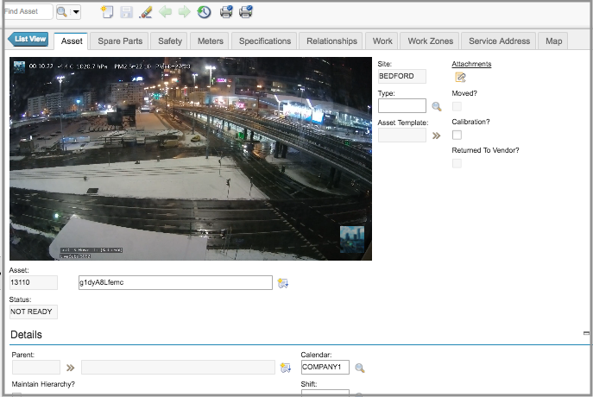Toggle the Moved? checkbox
Screen dimensions: 593x397
[457, 106]
